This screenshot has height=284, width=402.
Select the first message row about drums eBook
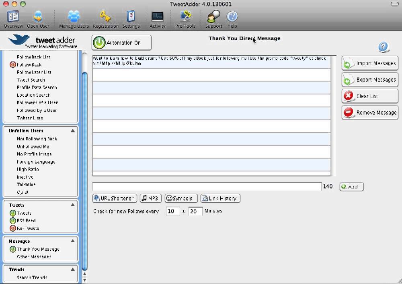(211, 61)
